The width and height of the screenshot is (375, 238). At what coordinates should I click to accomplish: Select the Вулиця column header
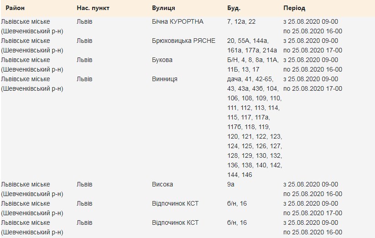point(163,9)
